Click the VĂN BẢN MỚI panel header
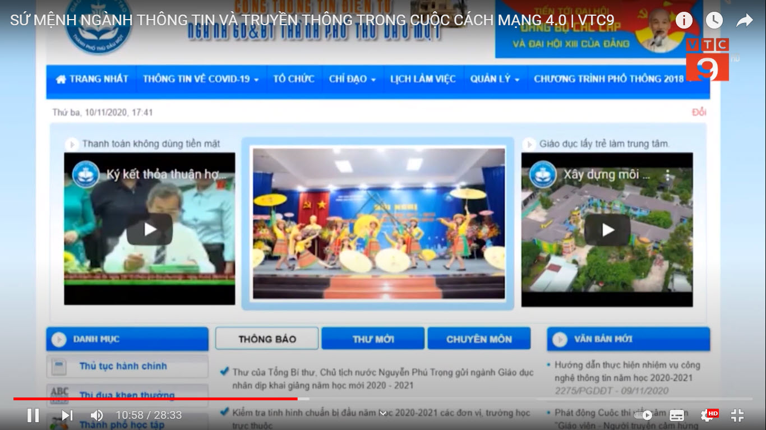The image size is (766, 430). [628, 339]
